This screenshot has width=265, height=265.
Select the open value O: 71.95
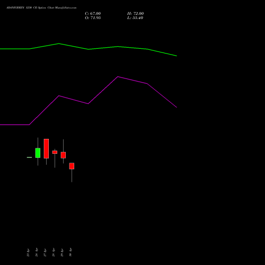(x=93, y=18)
